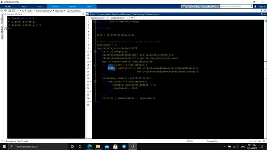Select the cuckooMain.m editor tab
The height and width of the screenshot is (150, 267).
click(97, 18)
